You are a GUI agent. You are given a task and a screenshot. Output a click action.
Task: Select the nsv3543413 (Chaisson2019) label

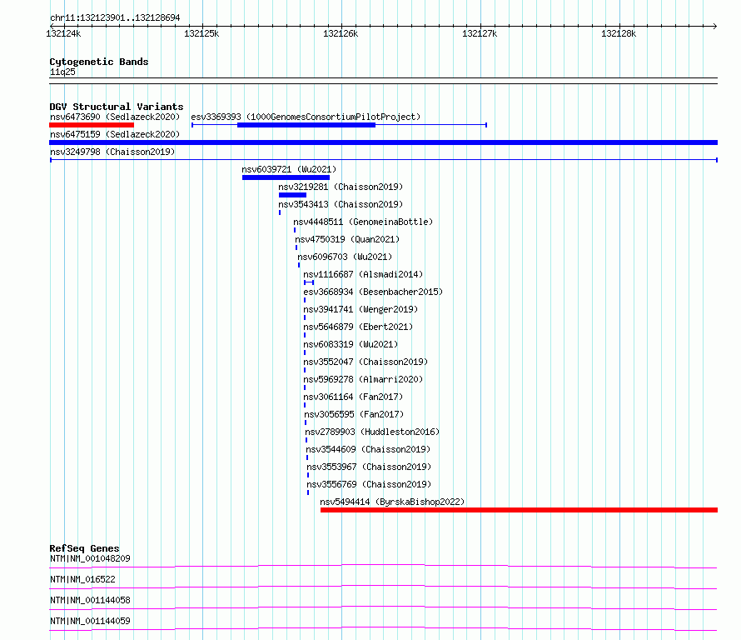pyautogui.click(x=341, y=204)
